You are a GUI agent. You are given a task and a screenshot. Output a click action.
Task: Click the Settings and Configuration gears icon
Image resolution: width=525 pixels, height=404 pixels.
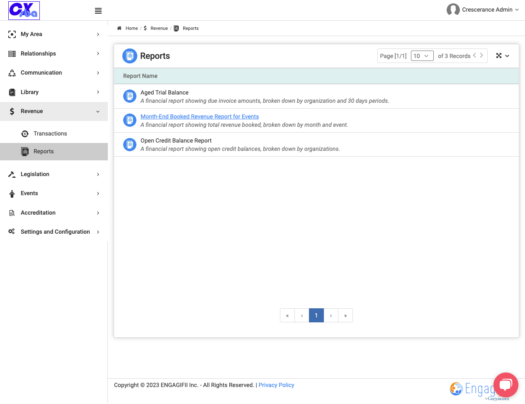coord(12,232)
